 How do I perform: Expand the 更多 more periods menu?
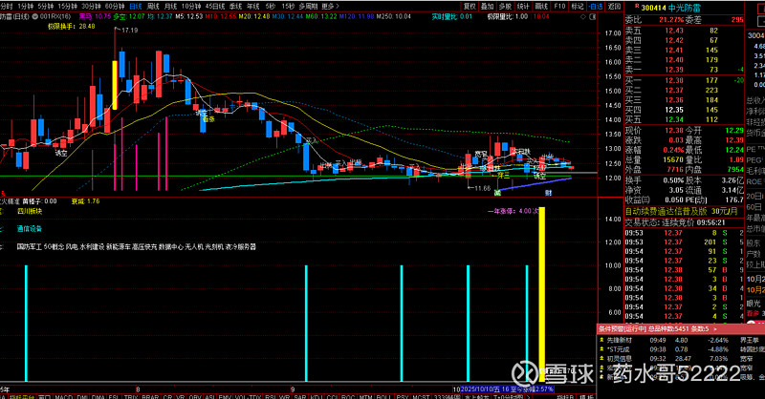click(330, 7)
